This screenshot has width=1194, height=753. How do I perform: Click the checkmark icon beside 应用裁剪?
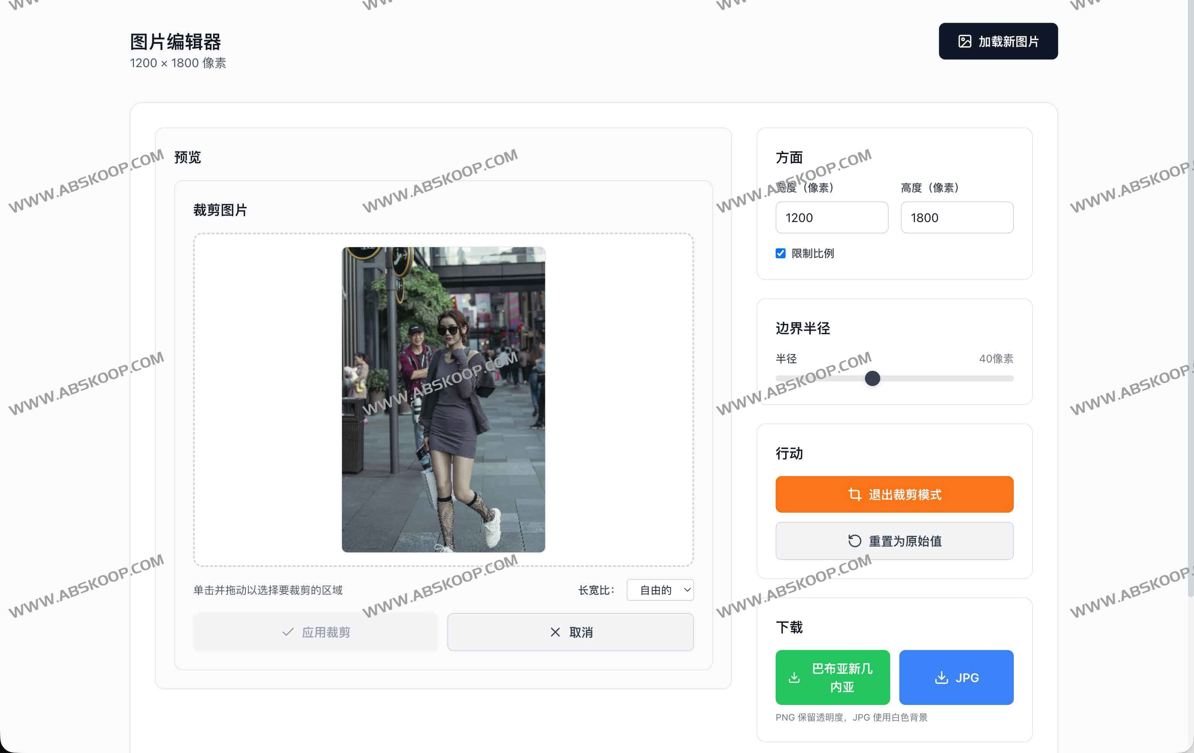(x=287, y=632)
